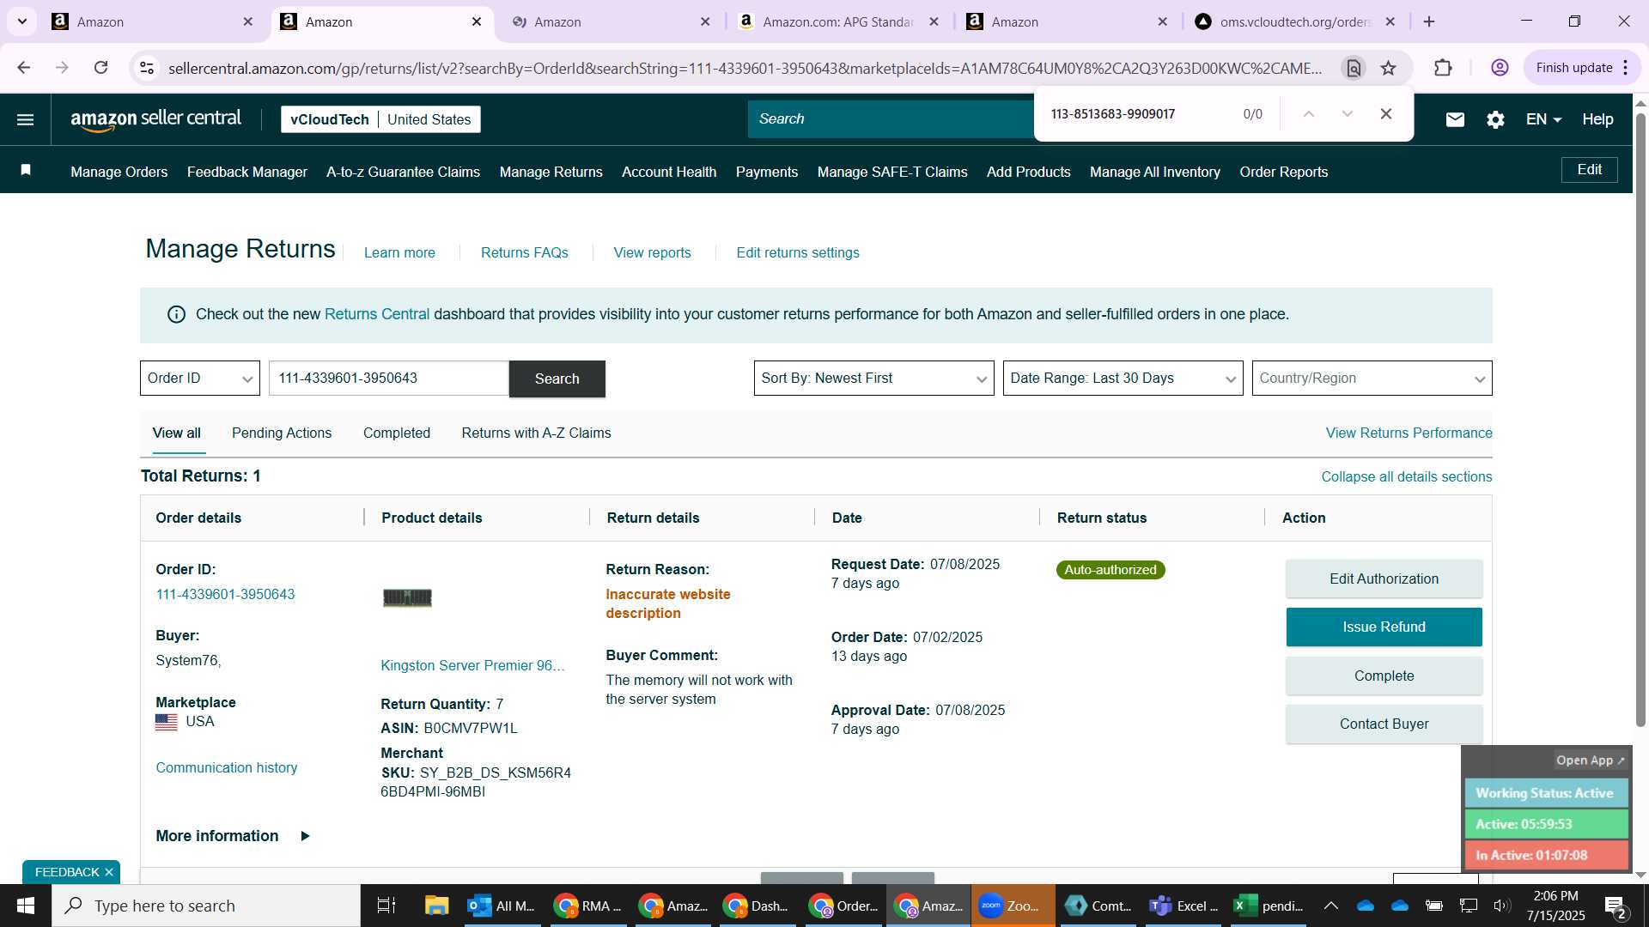Bookmark this page with the star icon
The image size is (1649, 927).
(x=1388, y=68)
